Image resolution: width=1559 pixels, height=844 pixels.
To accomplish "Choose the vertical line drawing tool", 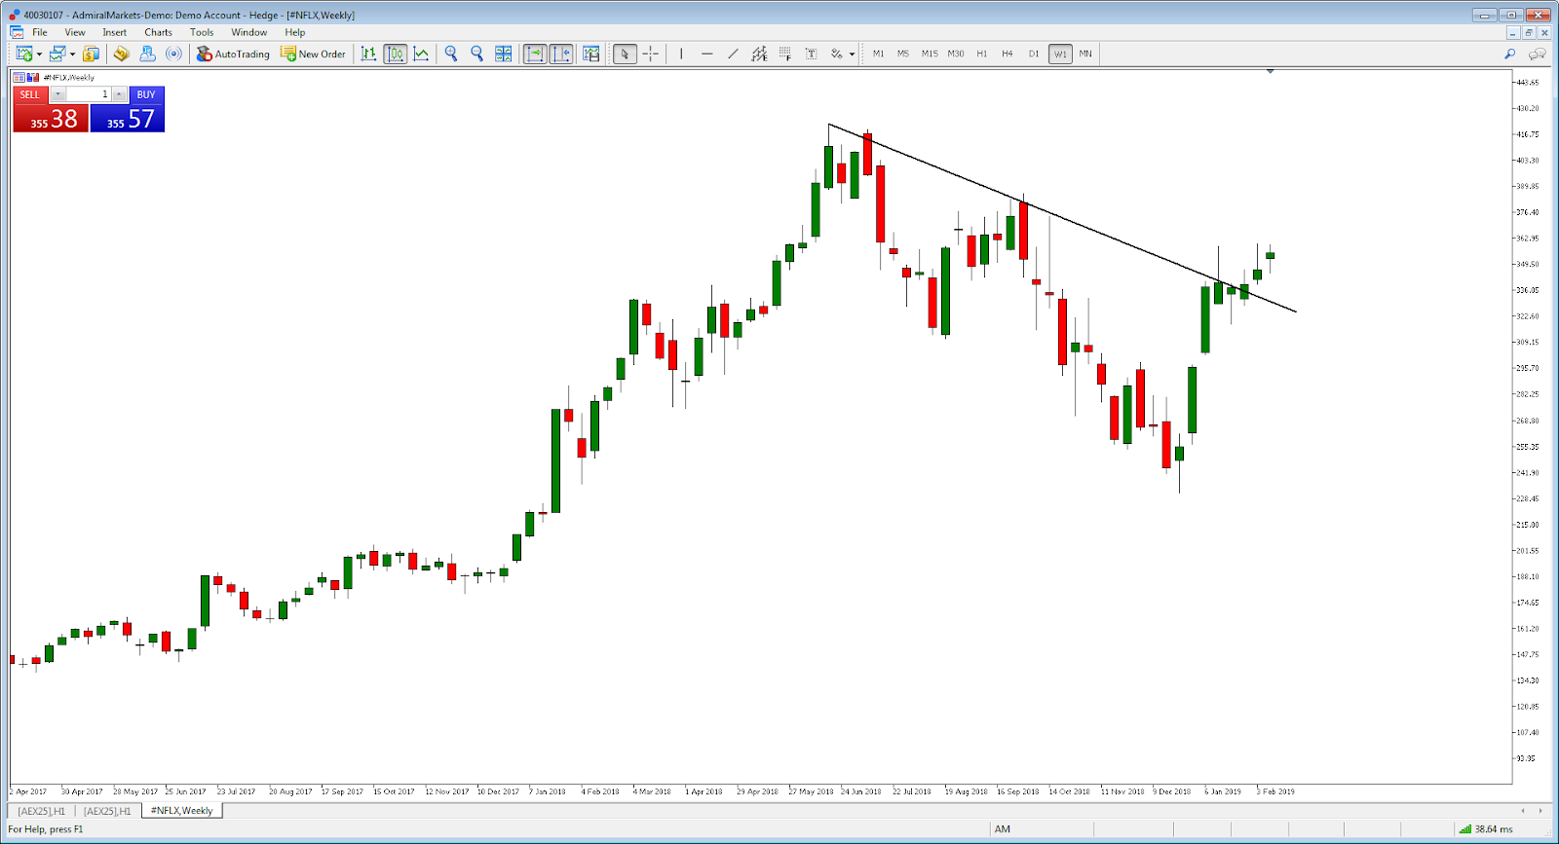I will click(681, 54).
